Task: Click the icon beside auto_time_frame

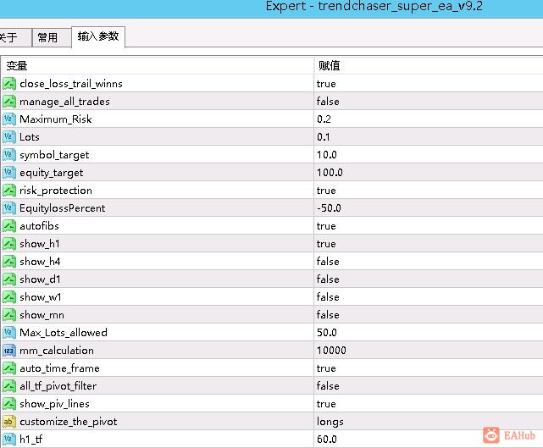Action: [x=9, y=368]
